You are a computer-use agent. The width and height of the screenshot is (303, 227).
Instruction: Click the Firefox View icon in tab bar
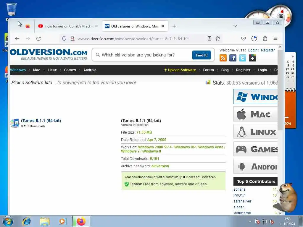[28, 26]
